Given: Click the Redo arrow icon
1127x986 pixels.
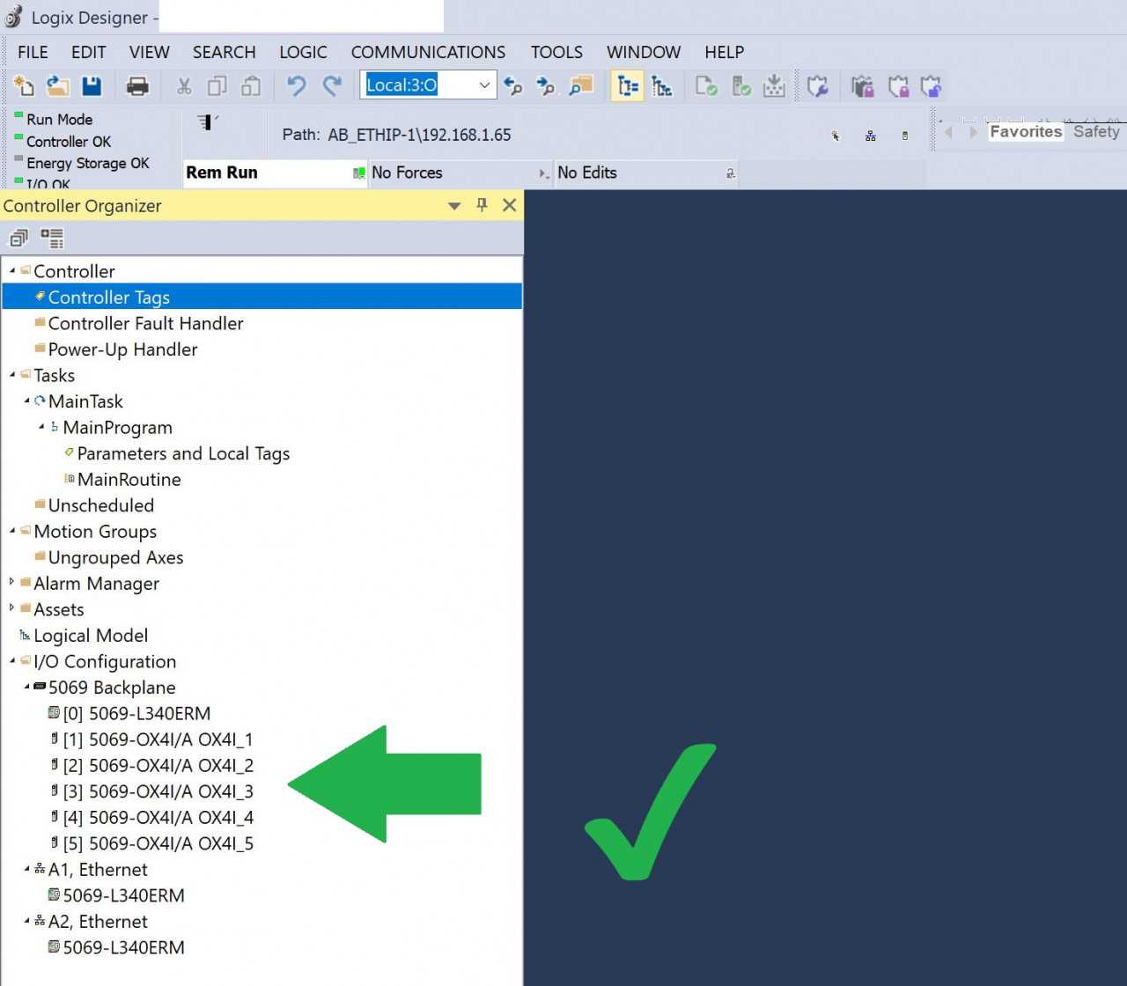Looking at the screenshot, I should [x=332, y=85].
